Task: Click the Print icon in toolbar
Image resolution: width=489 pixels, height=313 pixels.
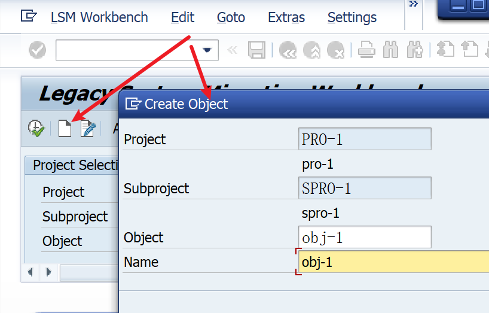Action: (x=366, y=50)
